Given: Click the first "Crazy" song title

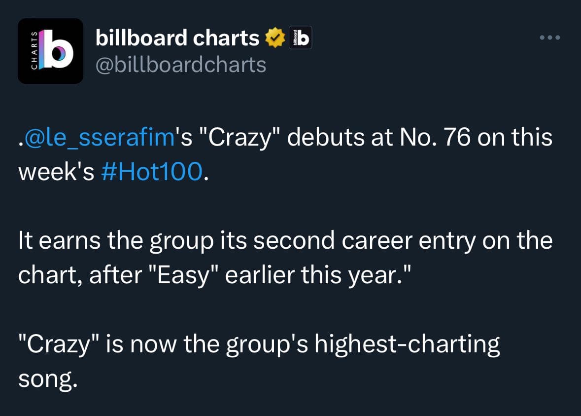Looking at the screenshot, I should (x=239, y=138).
